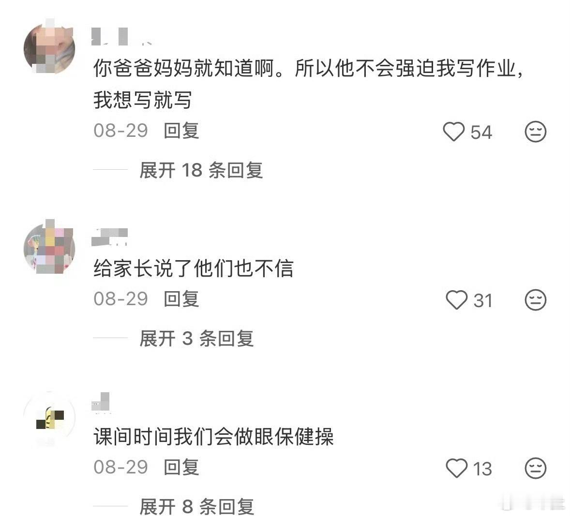This screenshot has height=516, width=570.
Task: Expand 18 replies under the first comment
Action: (201, 170)
